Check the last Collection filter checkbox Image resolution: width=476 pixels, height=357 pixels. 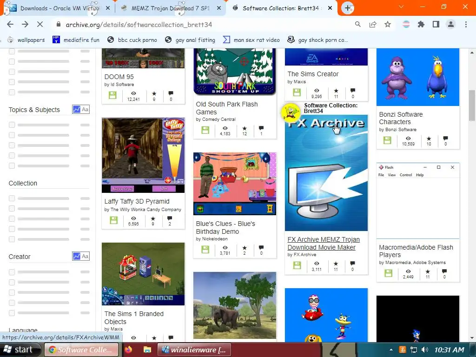click(x=12, y=239)
